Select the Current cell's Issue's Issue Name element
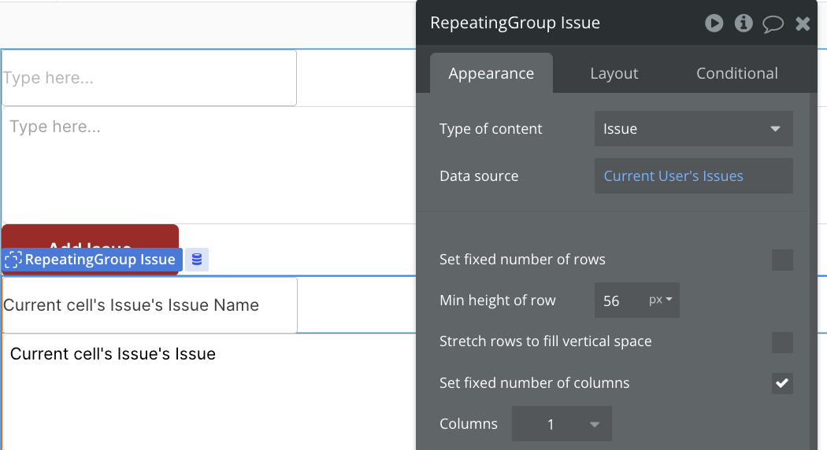Screen dimensions: 827x450 150,305
